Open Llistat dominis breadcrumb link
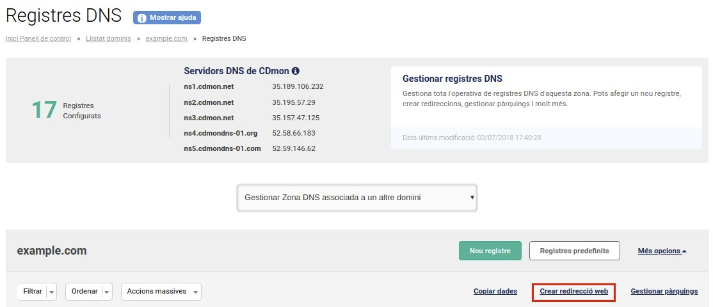The height and width of the screenshot is (307, 713). point(108,38)
